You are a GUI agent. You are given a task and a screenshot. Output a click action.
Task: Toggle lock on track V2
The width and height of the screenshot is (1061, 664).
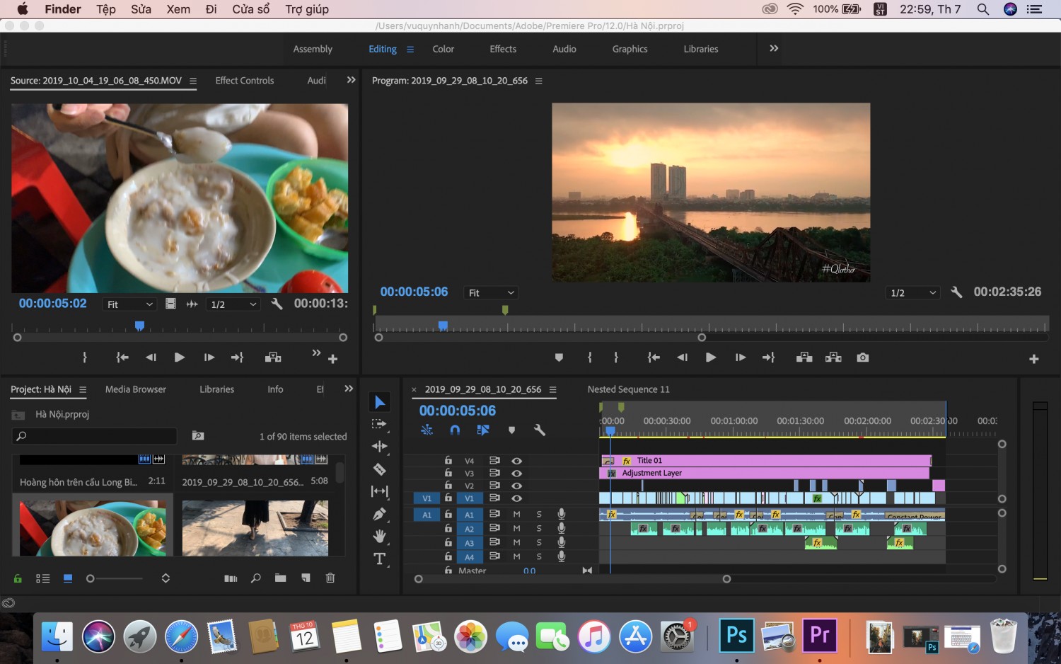[x=448, y=486]
